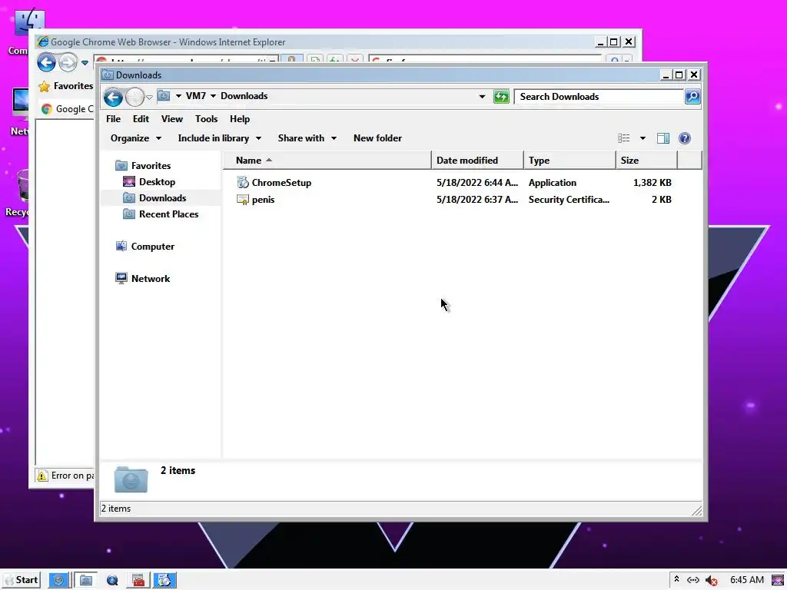
Task: Click the folder icon in address bar
Action: point(164,96)
